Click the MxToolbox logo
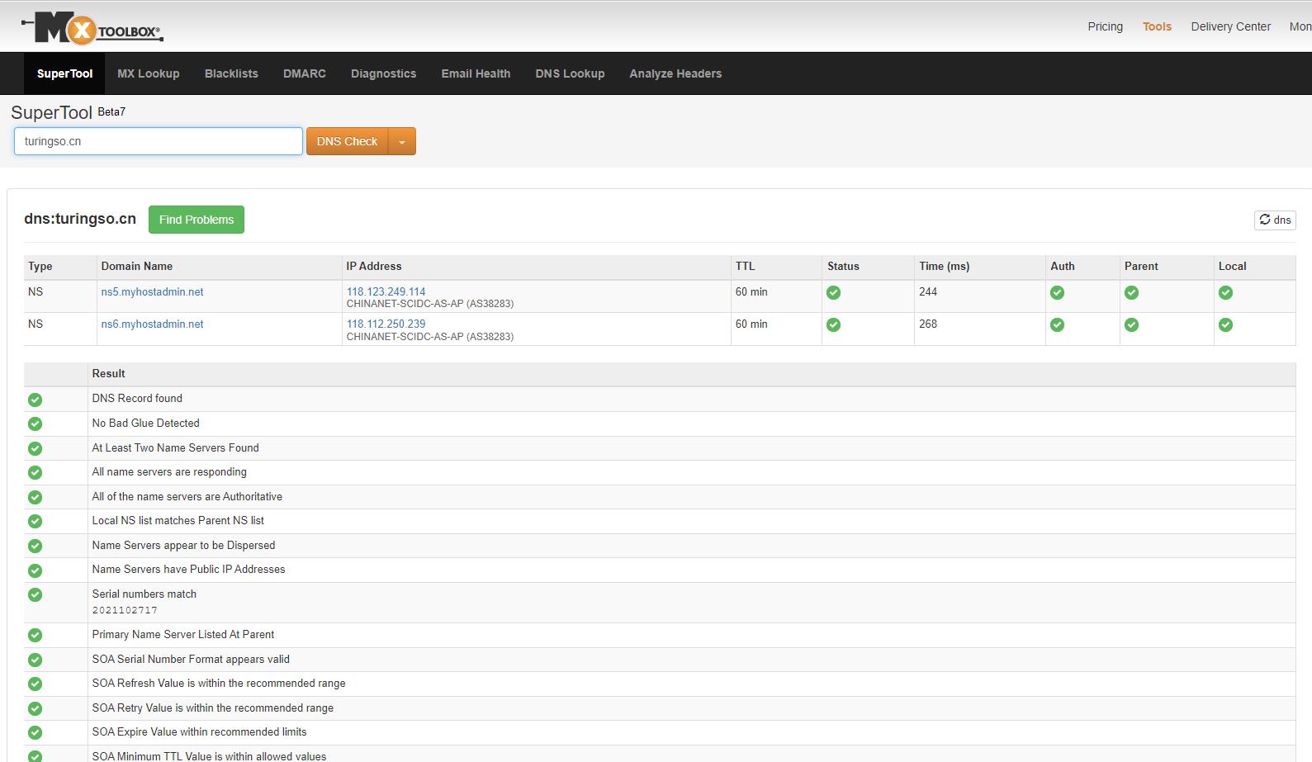The image size is (1312, 762). click(92, 29)
